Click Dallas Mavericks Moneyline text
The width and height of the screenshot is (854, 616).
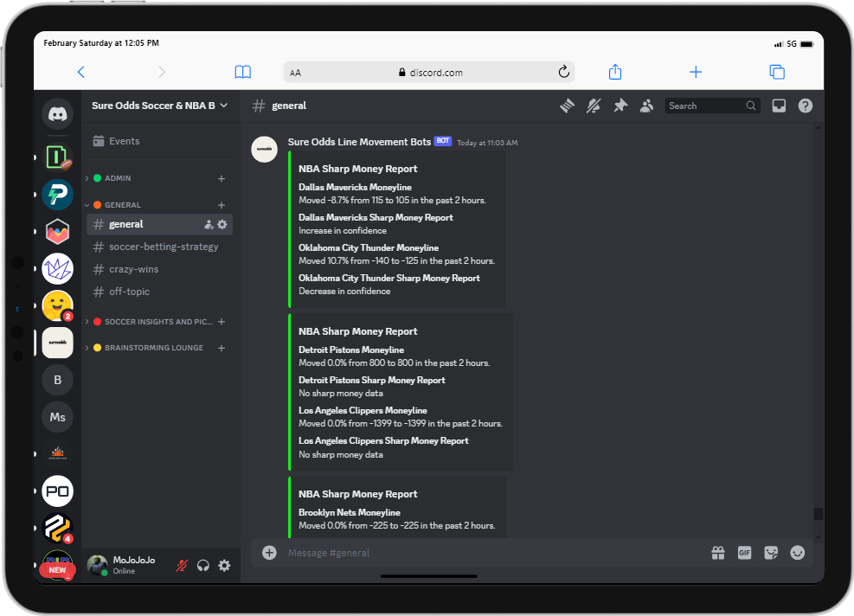pos(355,187)
